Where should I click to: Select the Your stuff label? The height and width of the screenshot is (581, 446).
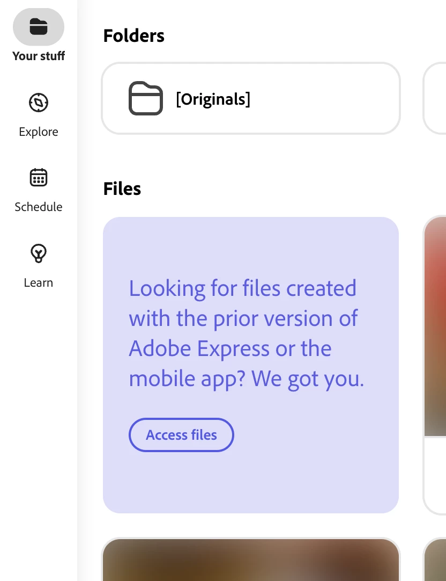click(x=39, y=56)
